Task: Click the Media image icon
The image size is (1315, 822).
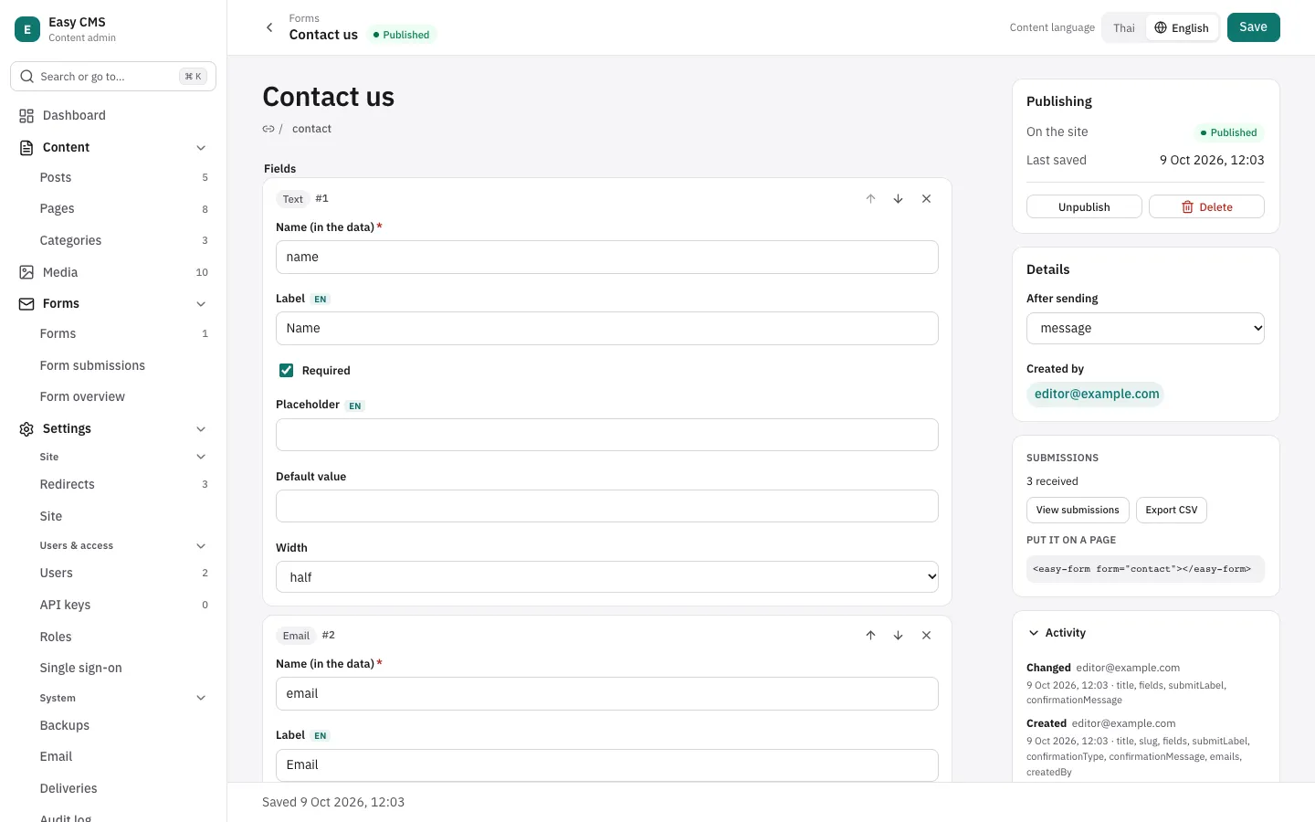Action: (26, 272)
